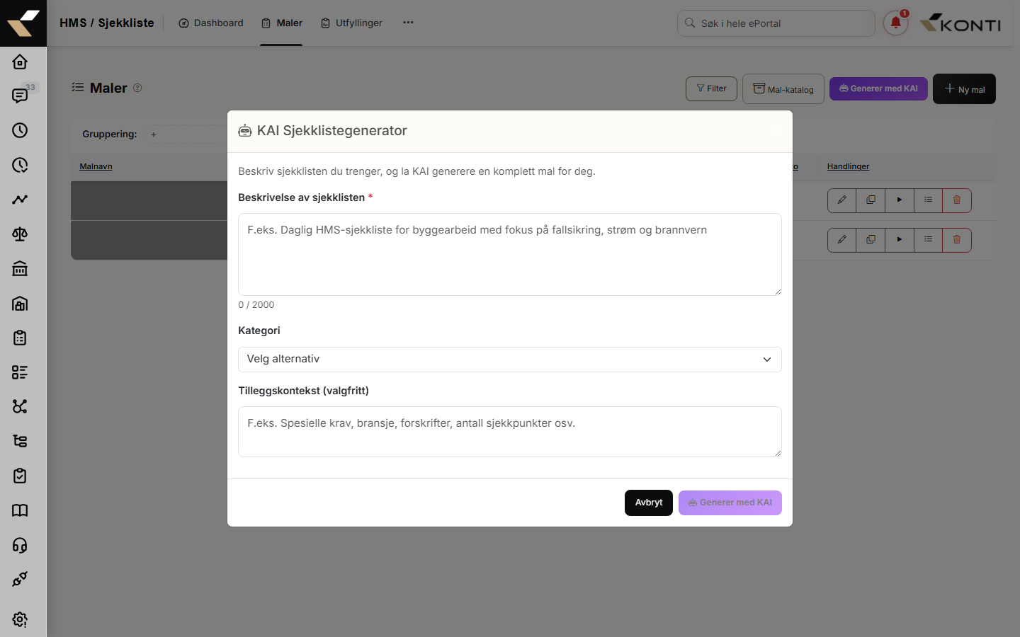Open the book icon in sidebar
The height and width of the screenshot is (637, 1020).
(20, 510)
